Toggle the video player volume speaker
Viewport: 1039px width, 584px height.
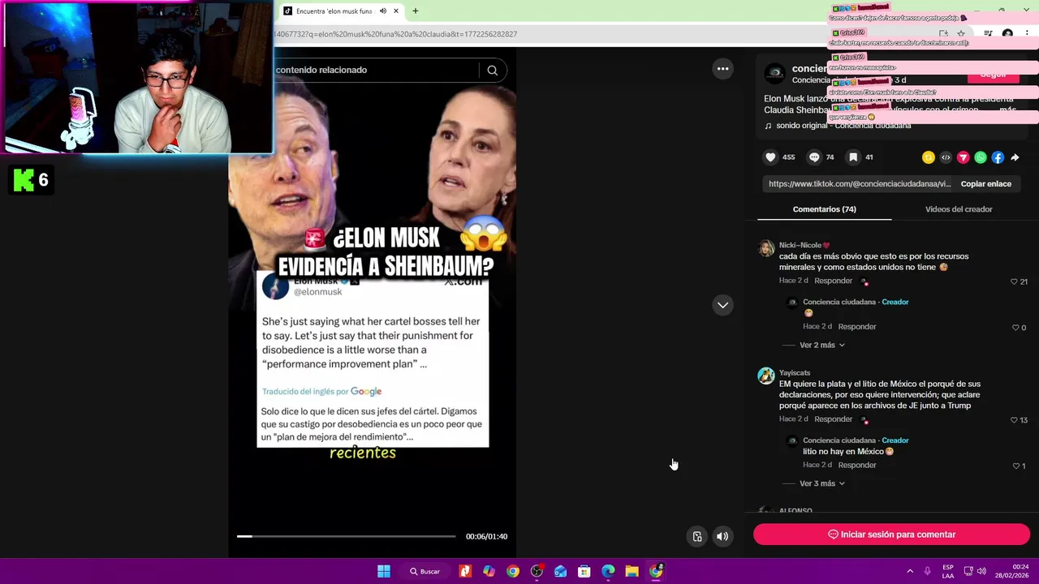click(x=722, y=536)
